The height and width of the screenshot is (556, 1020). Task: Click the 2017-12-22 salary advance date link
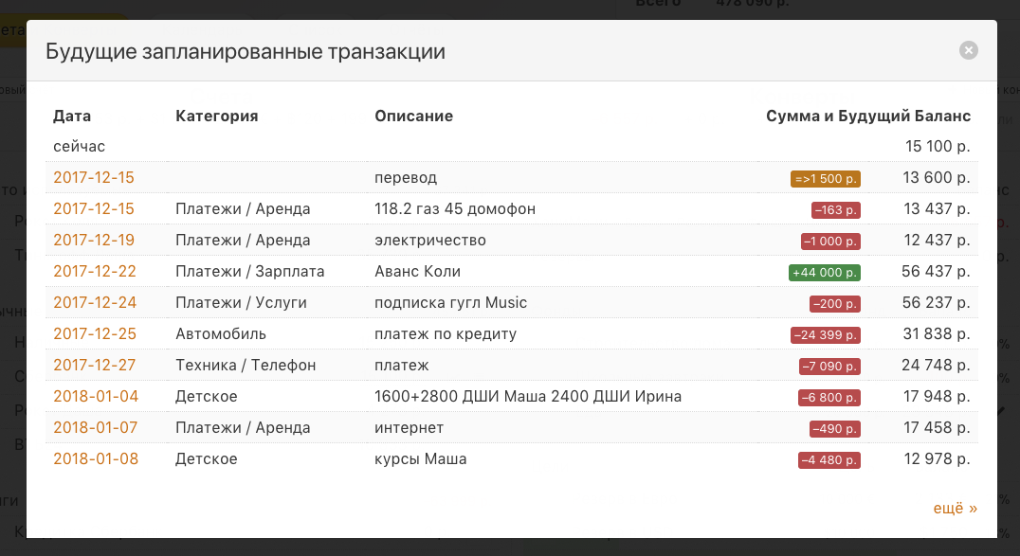click(x=94, y=271)
